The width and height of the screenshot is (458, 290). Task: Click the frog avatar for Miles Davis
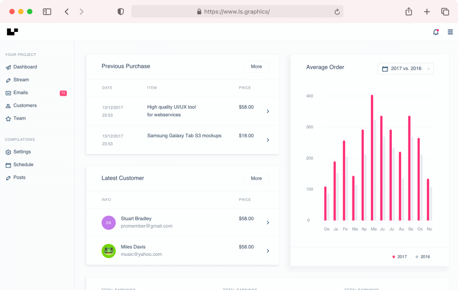[x=109, y=251]
